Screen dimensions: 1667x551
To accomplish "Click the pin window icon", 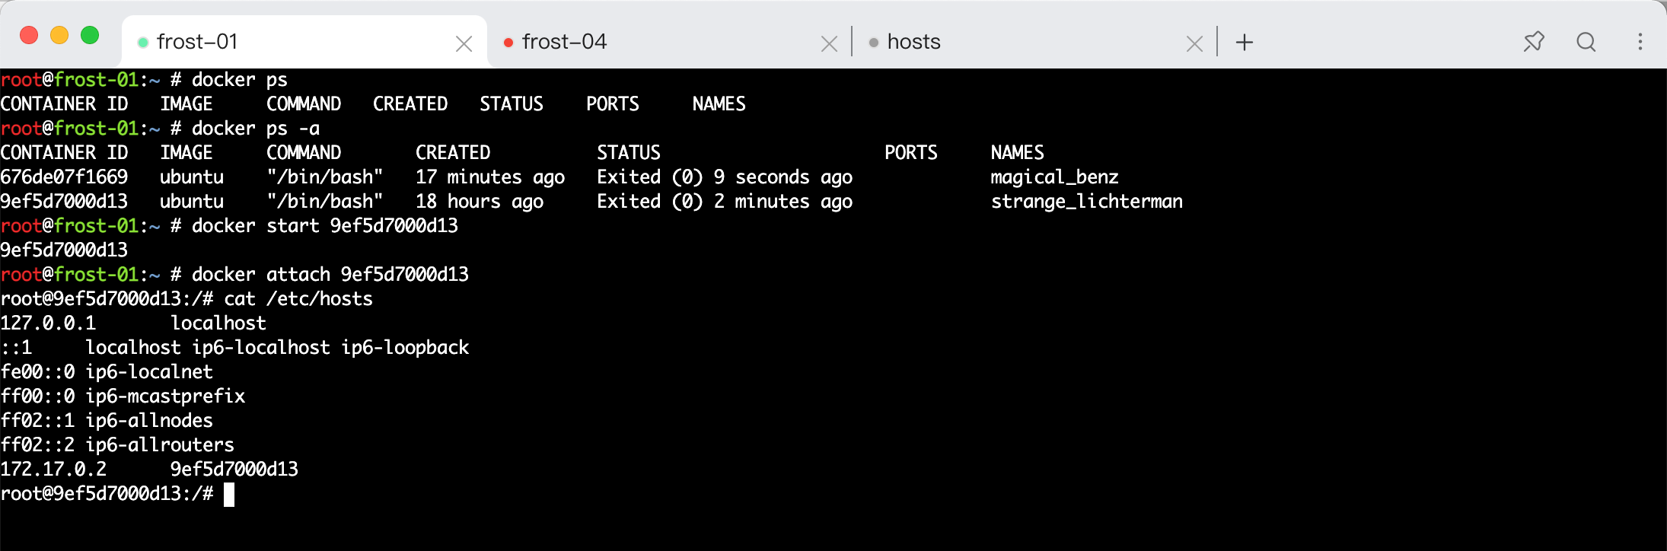I will click(1534, 42).
